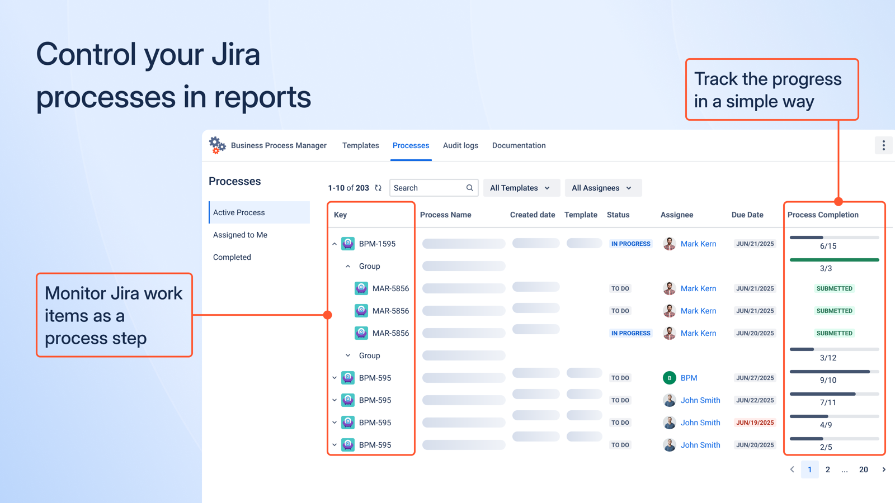The image size is (895, 503).
Task: Click the BPM-1595 issue type icon
Action: pos(348,244)
